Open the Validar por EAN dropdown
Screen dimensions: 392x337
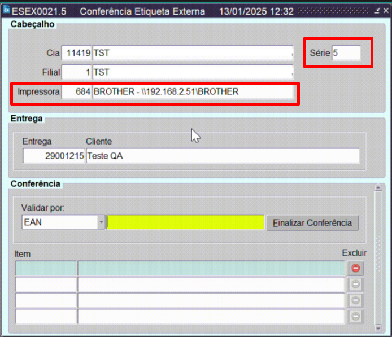pyautogui.click(x=102, y=222)
